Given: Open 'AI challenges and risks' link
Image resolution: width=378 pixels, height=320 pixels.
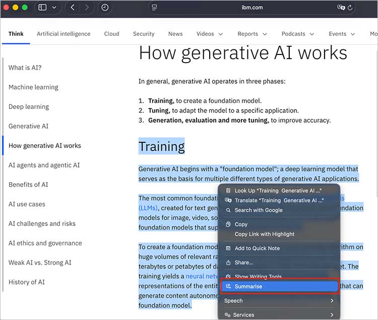Looking at the screenshot, I should coord(42,224).
